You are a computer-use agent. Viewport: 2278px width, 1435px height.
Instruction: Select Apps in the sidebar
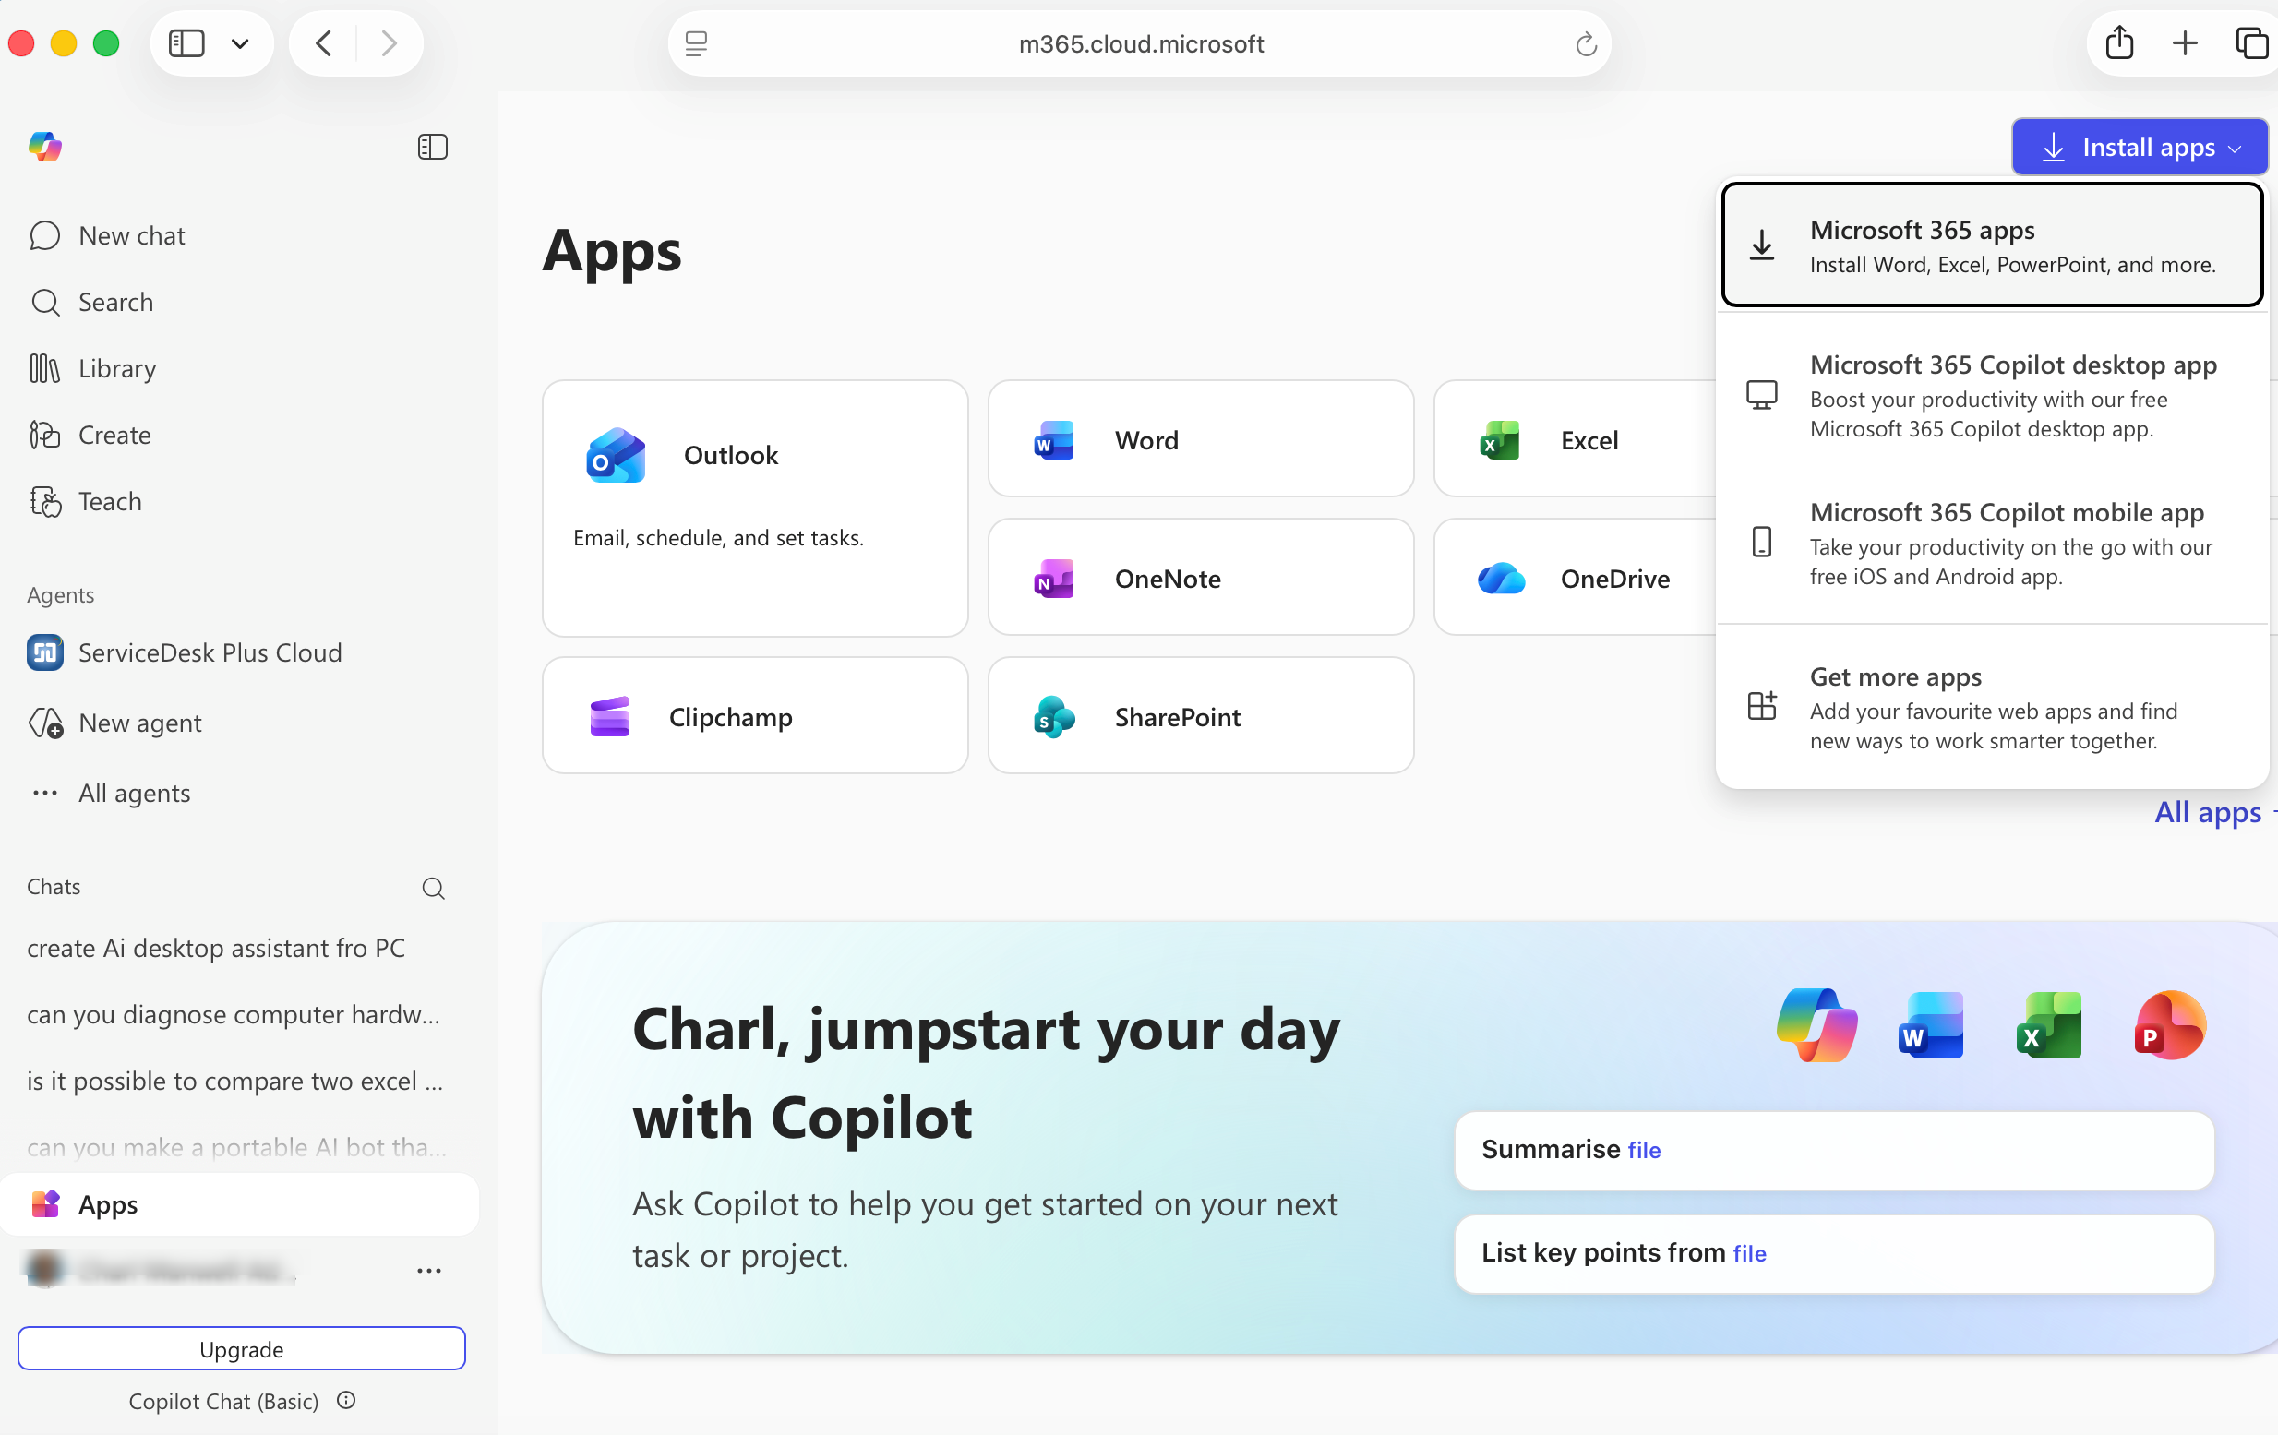pos(238,1204)
